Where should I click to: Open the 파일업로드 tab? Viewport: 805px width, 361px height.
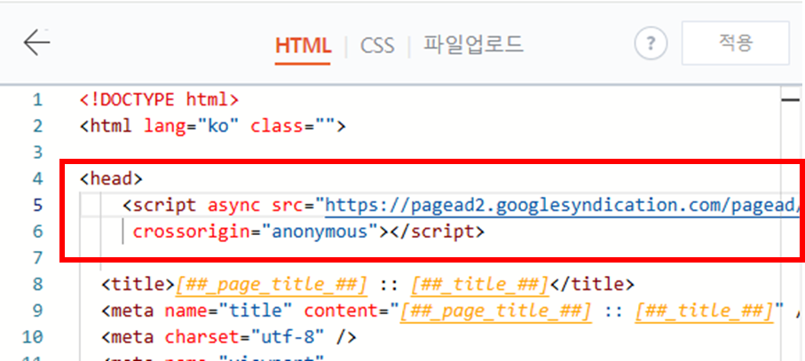point(473,44)
